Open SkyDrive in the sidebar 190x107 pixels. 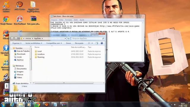tap(20, 60)
